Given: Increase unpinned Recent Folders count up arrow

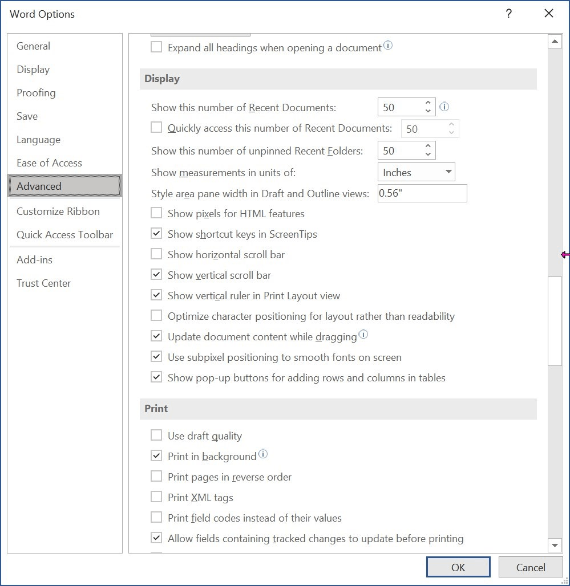Looking at the screenshot, I should (428, 146).
